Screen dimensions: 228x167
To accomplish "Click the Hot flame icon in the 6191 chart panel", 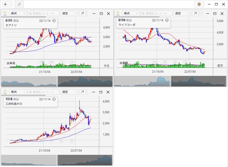I will click(x=5, y=13).
